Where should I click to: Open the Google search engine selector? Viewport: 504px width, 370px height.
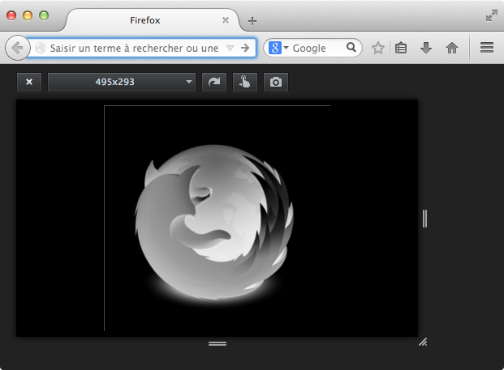tap(278, 48)
